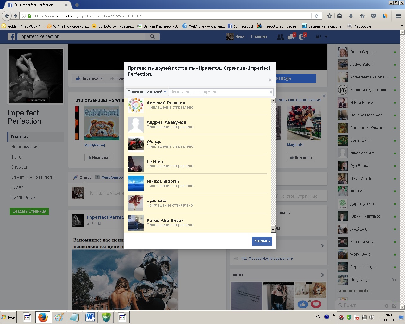Image resolution: width=405 pixels, height=324 pixels.
Task: Click 'Нравится' under Magical page suggestion
Action: (x=301, y=158)
